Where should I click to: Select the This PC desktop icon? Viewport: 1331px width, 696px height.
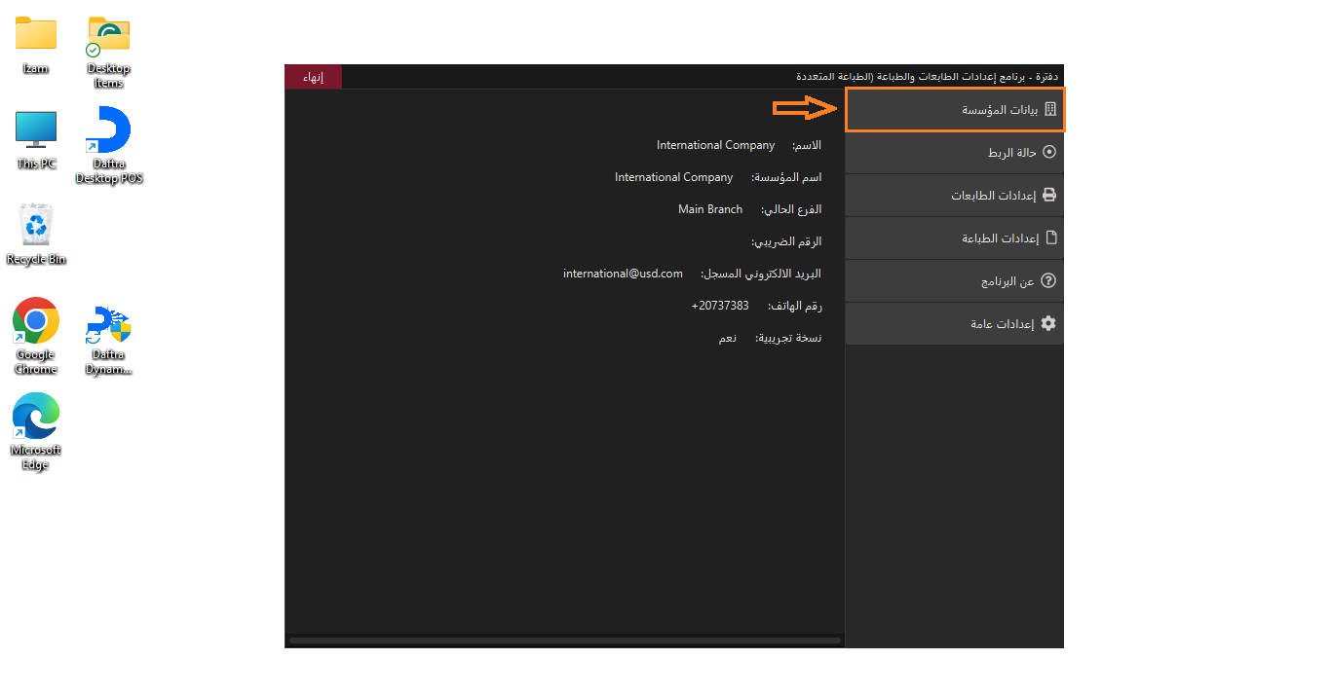(x=36, y=140)
